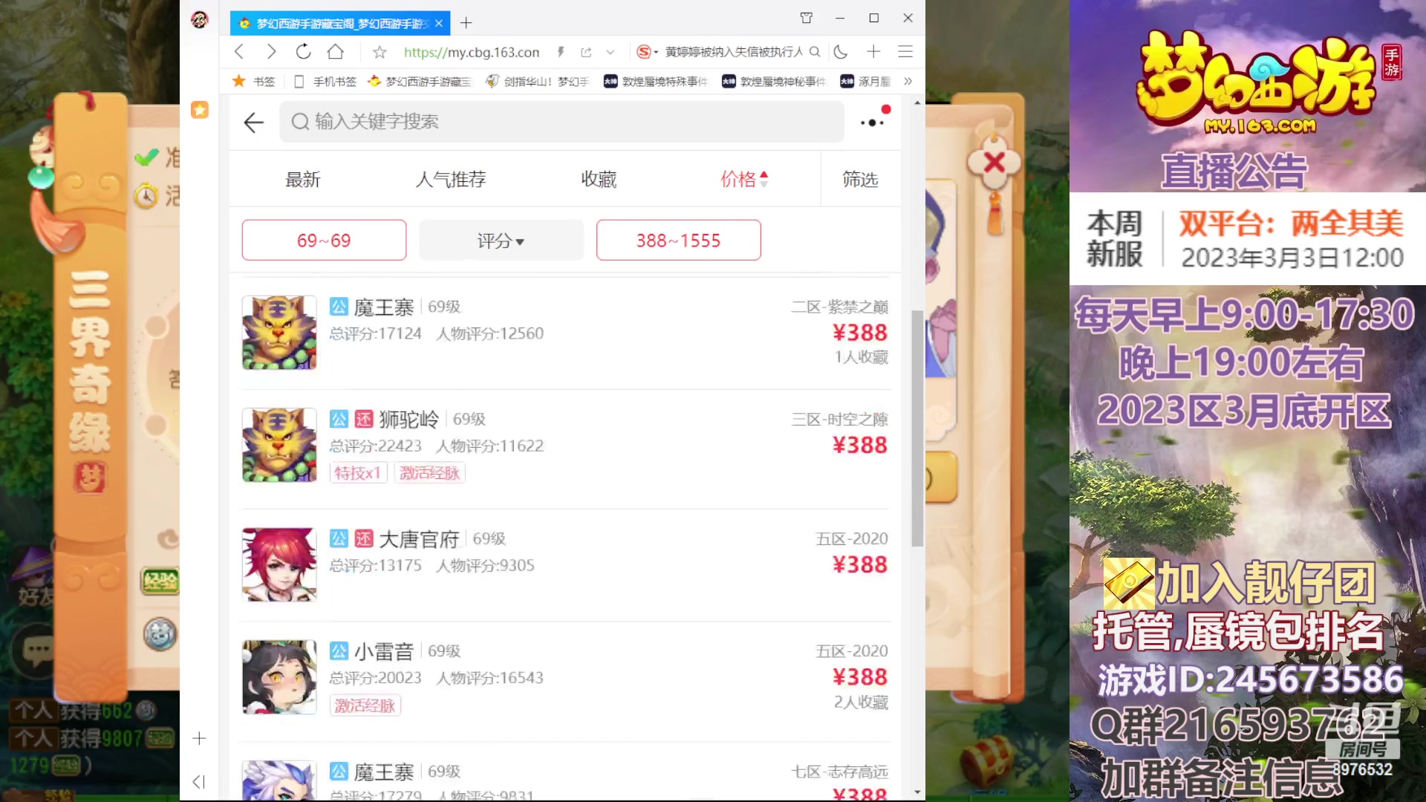Click scrollbar down arrow

(x=917, y=792)
